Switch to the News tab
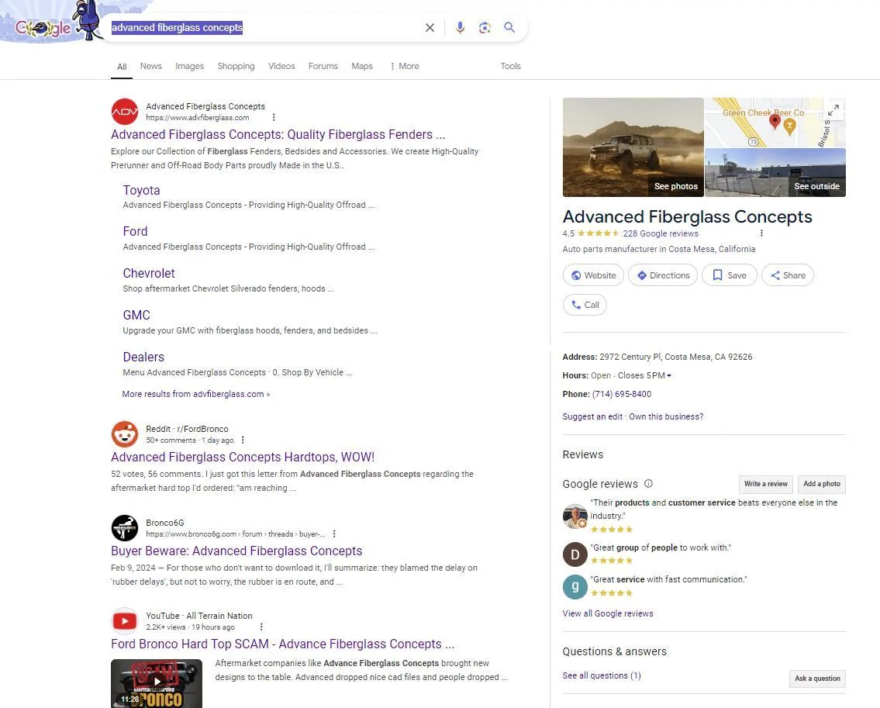880x708 pixels. tap(151, 66)
